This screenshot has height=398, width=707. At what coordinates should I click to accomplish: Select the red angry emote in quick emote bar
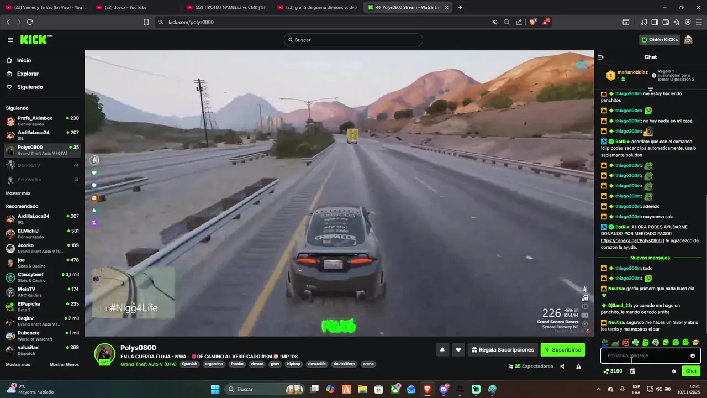click(x=625, y=343)
